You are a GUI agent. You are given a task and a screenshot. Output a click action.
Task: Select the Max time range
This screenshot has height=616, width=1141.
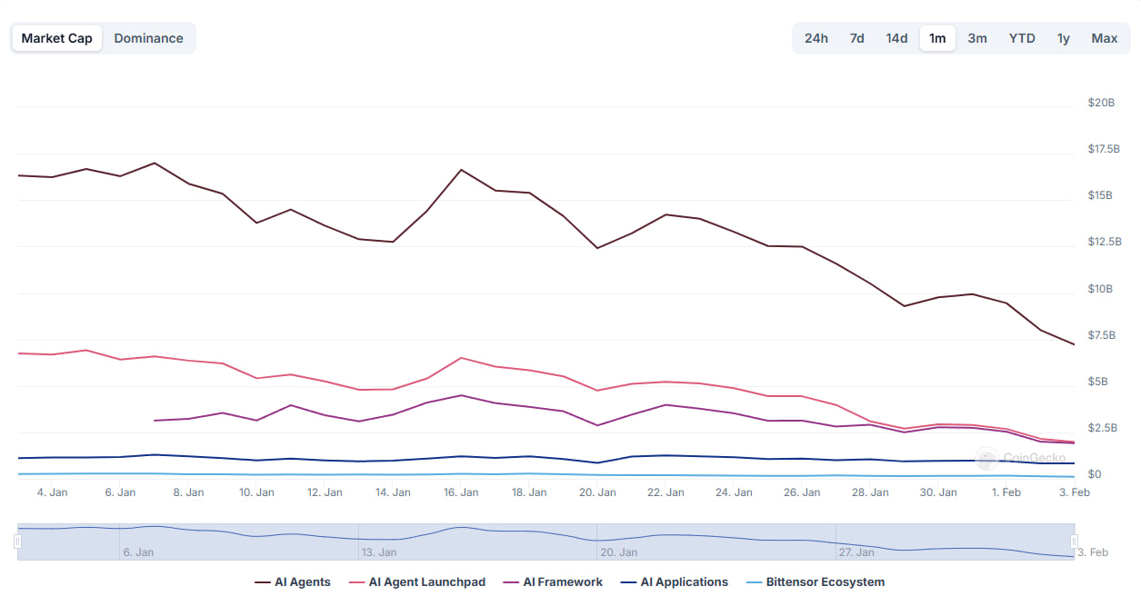coord(1105,38)
